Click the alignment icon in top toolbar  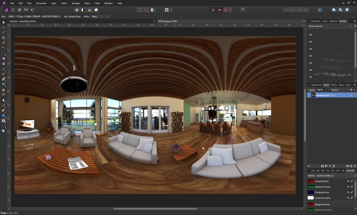(320, 10)
